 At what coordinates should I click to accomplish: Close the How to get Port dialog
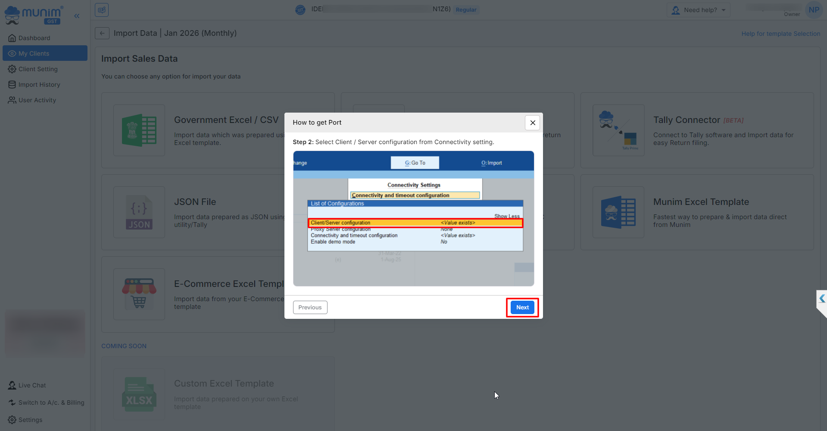point(533,123)
